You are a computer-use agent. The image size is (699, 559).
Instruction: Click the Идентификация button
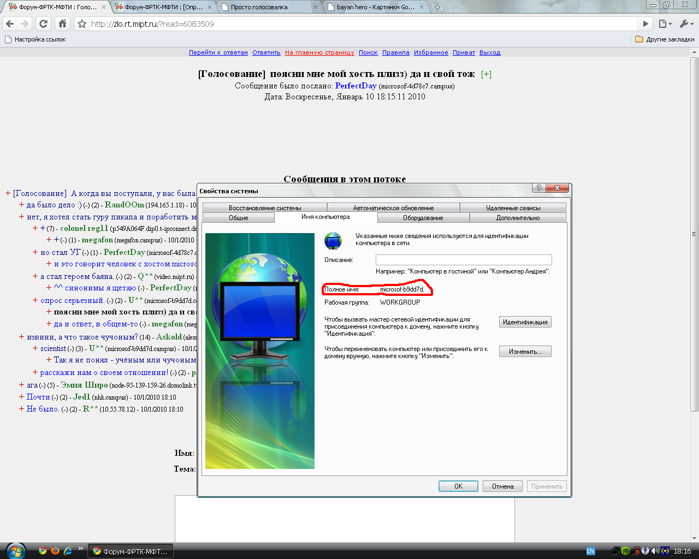[x=525, y=322]
